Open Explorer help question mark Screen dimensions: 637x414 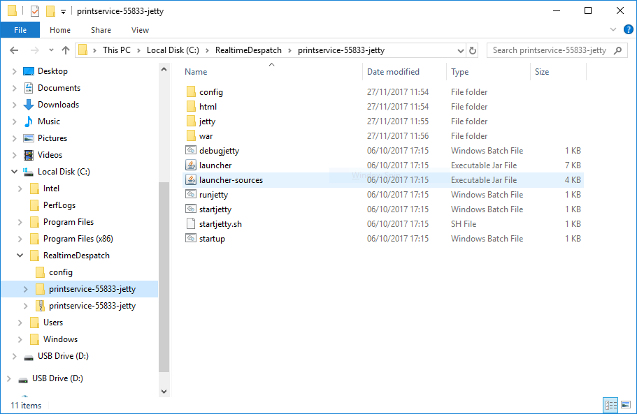pos(628,29)
